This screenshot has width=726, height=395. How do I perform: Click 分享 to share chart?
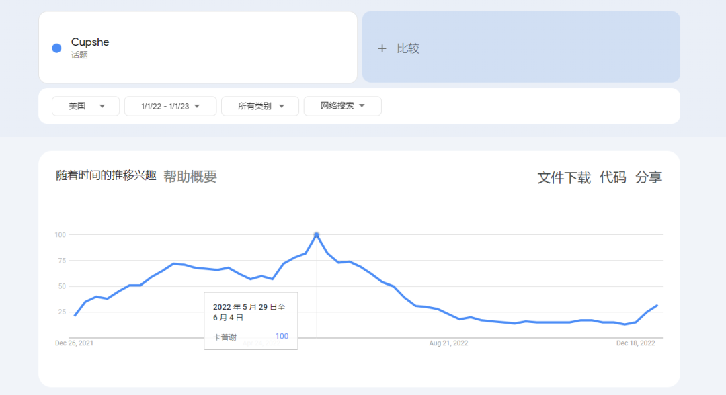pyautogui.click(x=649, y=177)
